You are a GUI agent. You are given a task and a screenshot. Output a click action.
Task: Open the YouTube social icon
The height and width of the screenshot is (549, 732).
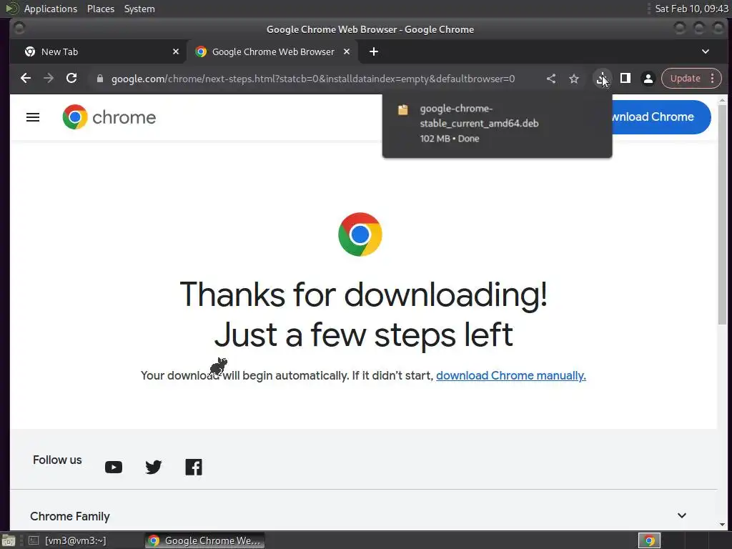coord(114,467)
